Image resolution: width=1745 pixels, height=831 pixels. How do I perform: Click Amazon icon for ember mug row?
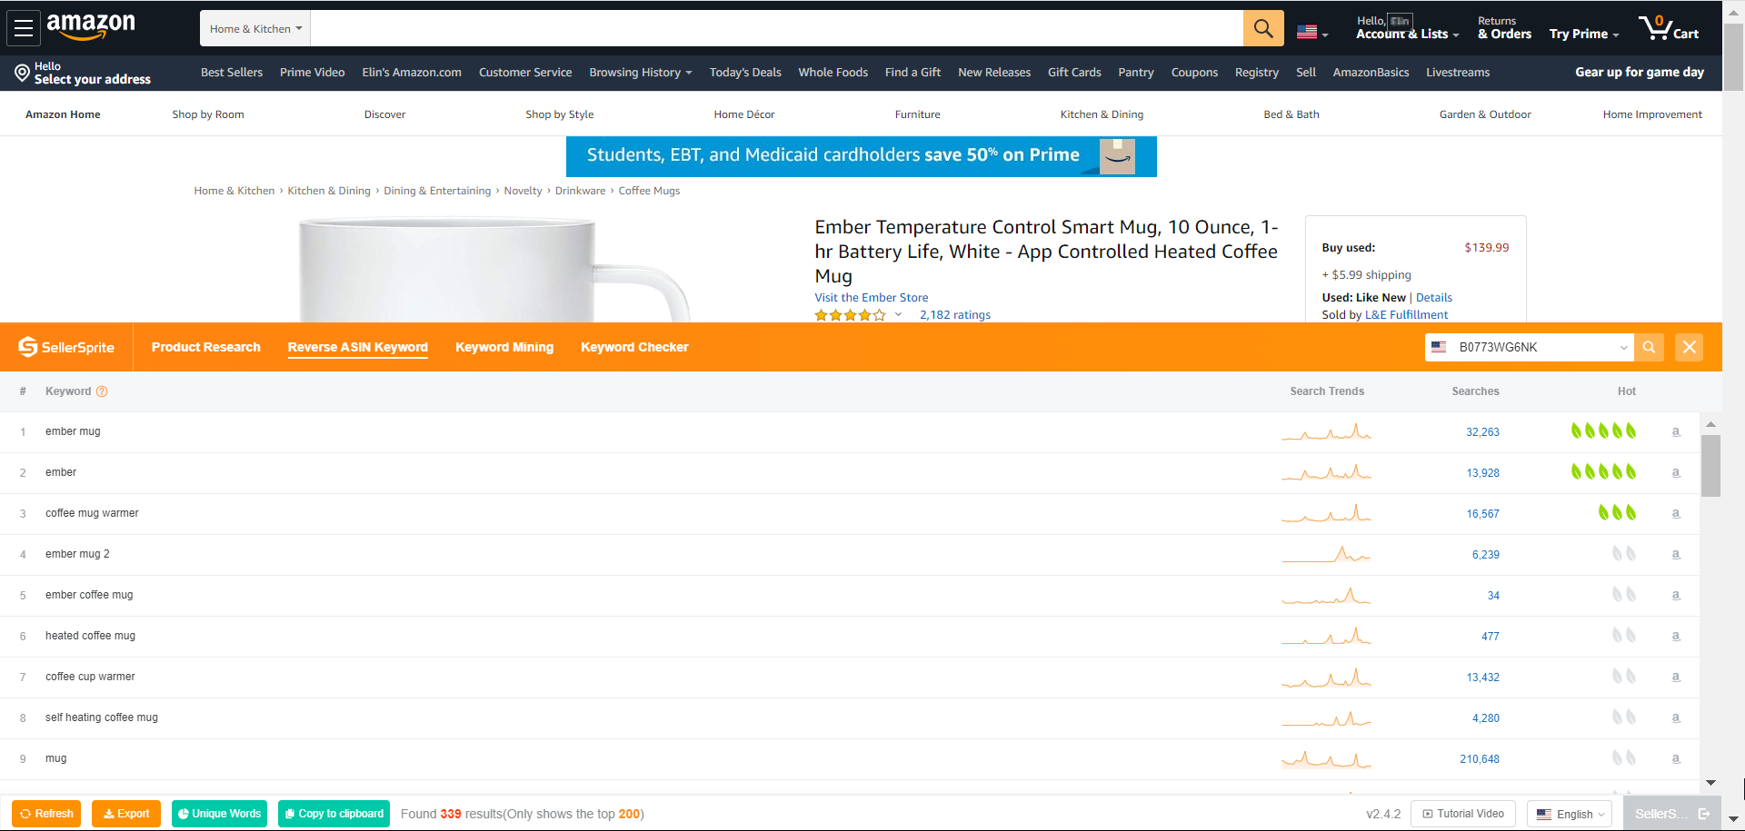pos(1676,432)
